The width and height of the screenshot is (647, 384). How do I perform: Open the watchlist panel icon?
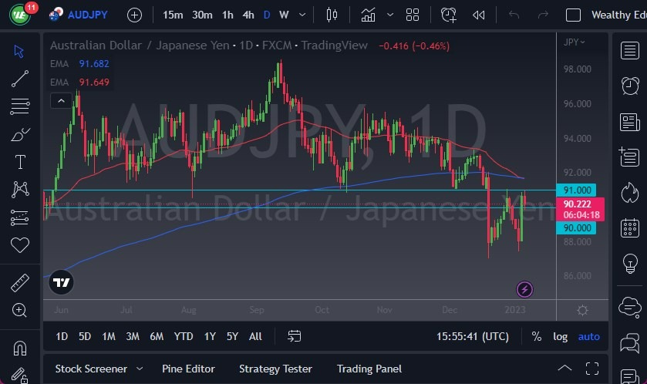(x=630, y=51)
